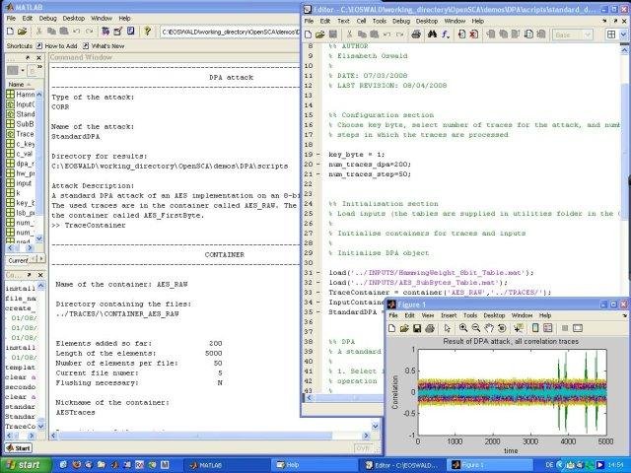Click Print icon in Editor toolbar
This screenshot has width=631, height=473.
coord(416,34)
